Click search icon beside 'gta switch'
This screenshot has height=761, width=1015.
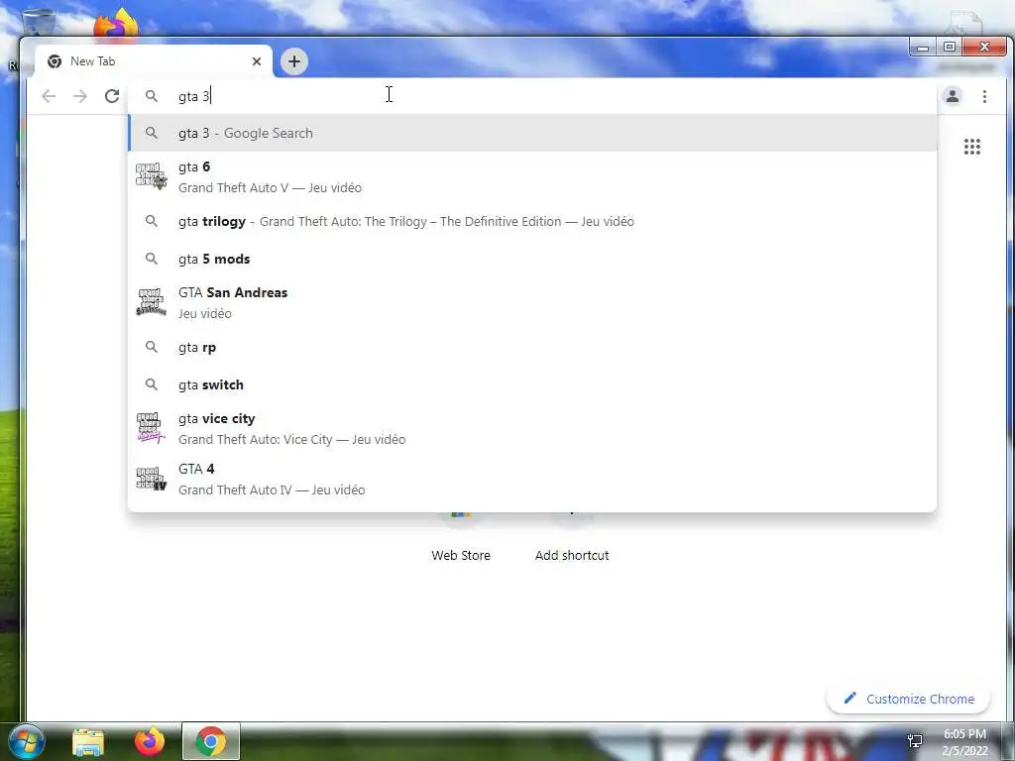tap(152, 384)
